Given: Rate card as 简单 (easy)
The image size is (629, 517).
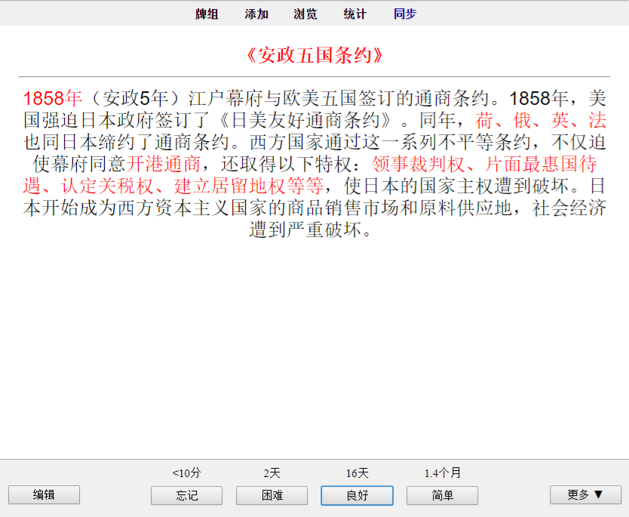Looking at the screenshot, I should [443, 495].
